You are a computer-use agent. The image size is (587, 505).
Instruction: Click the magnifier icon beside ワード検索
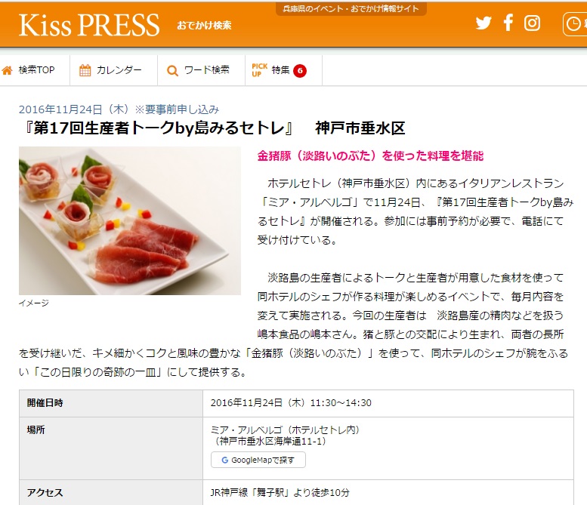click(172, 70)
